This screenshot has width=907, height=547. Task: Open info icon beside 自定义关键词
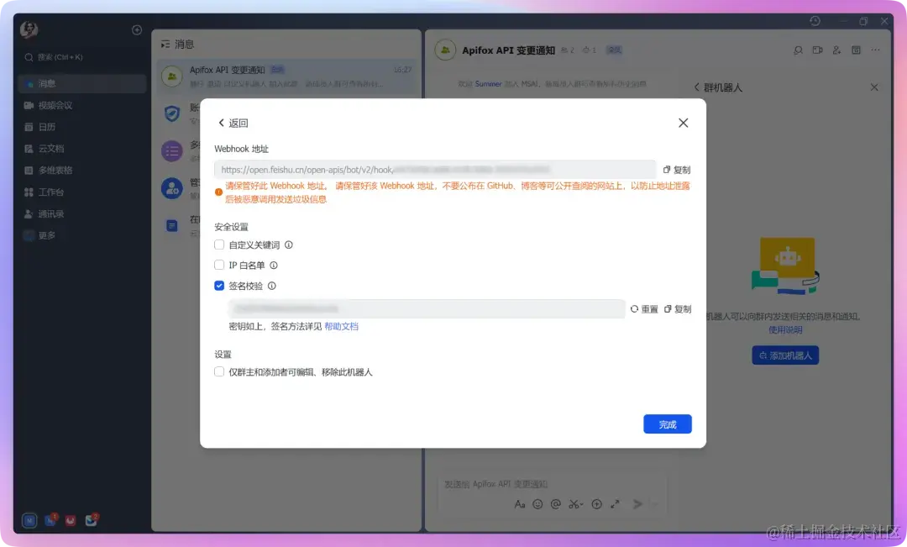pos(289,245)
